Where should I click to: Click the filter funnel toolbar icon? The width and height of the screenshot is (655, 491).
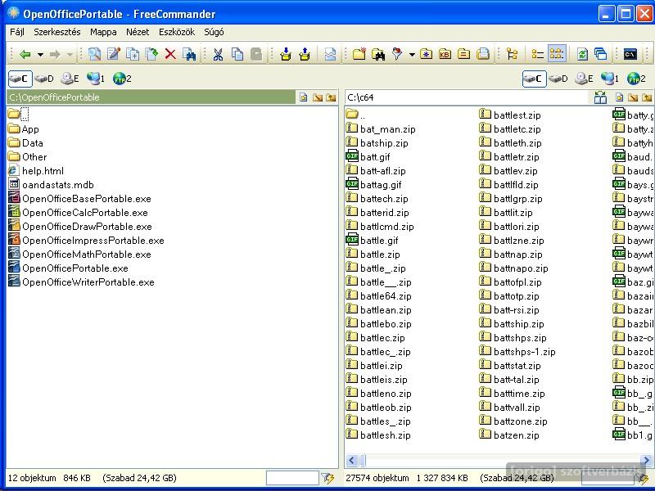[397, 54]
